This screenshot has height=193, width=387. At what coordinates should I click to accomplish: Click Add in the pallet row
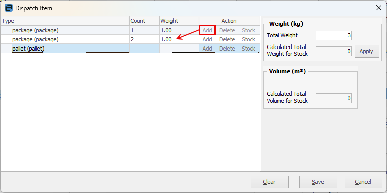point(207,49)
